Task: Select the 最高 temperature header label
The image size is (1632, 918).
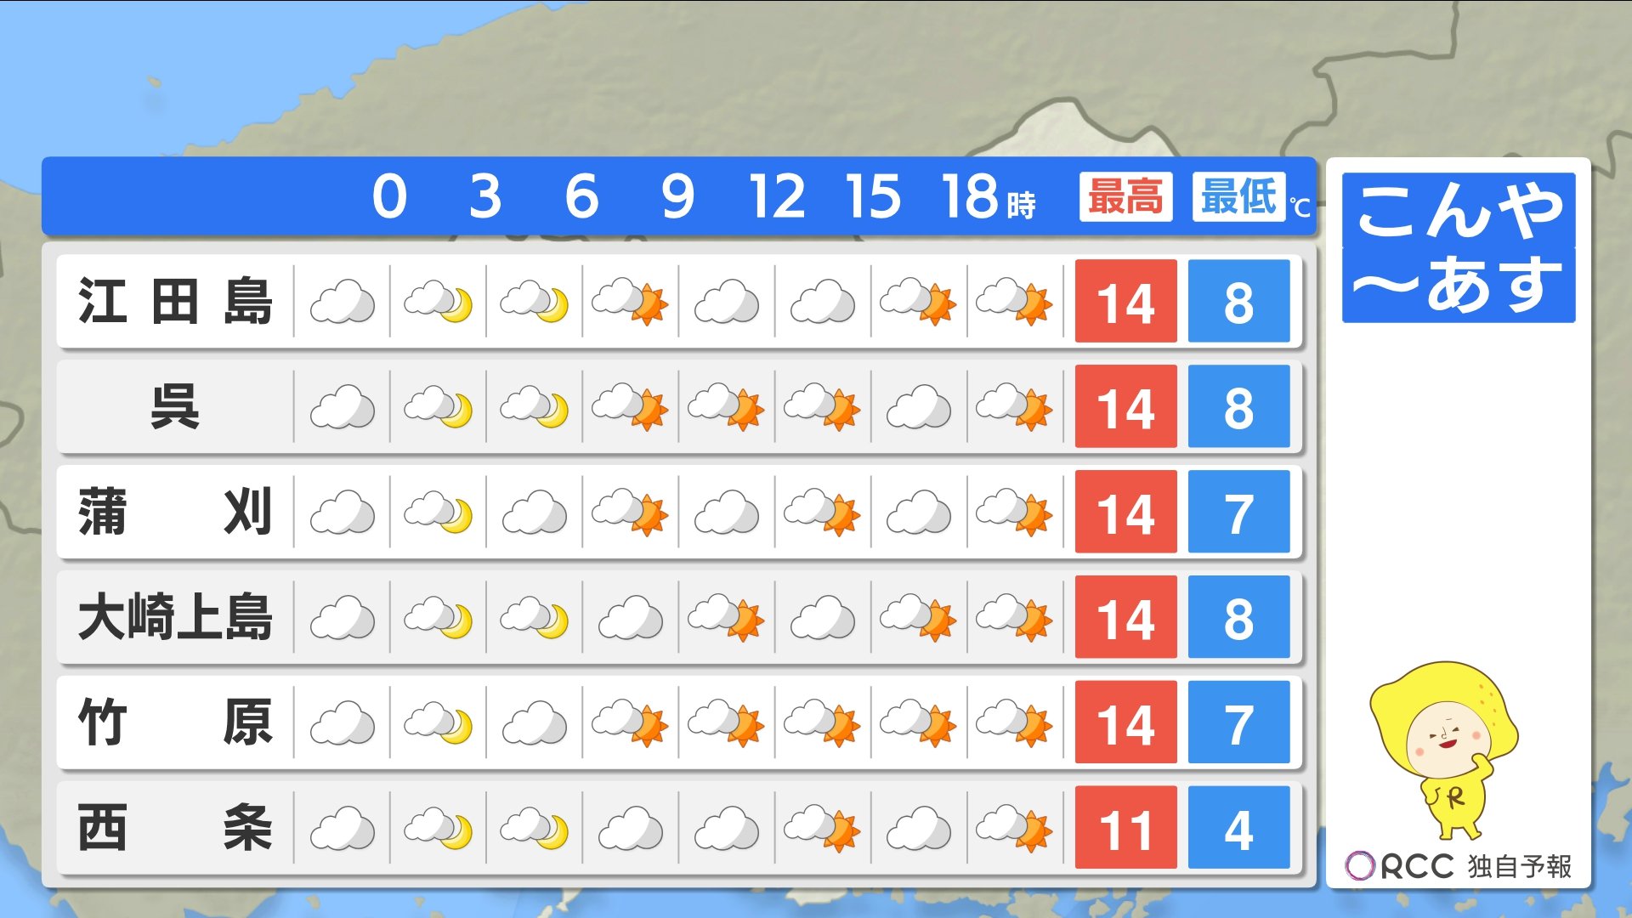Action: pyautogui.click(x=1125, y=197)
